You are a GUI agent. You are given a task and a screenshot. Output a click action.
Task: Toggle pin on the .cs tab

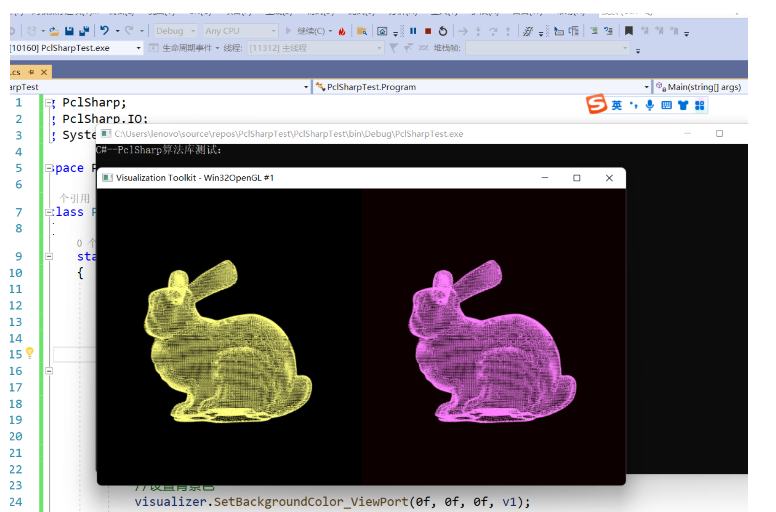(31, 72)
